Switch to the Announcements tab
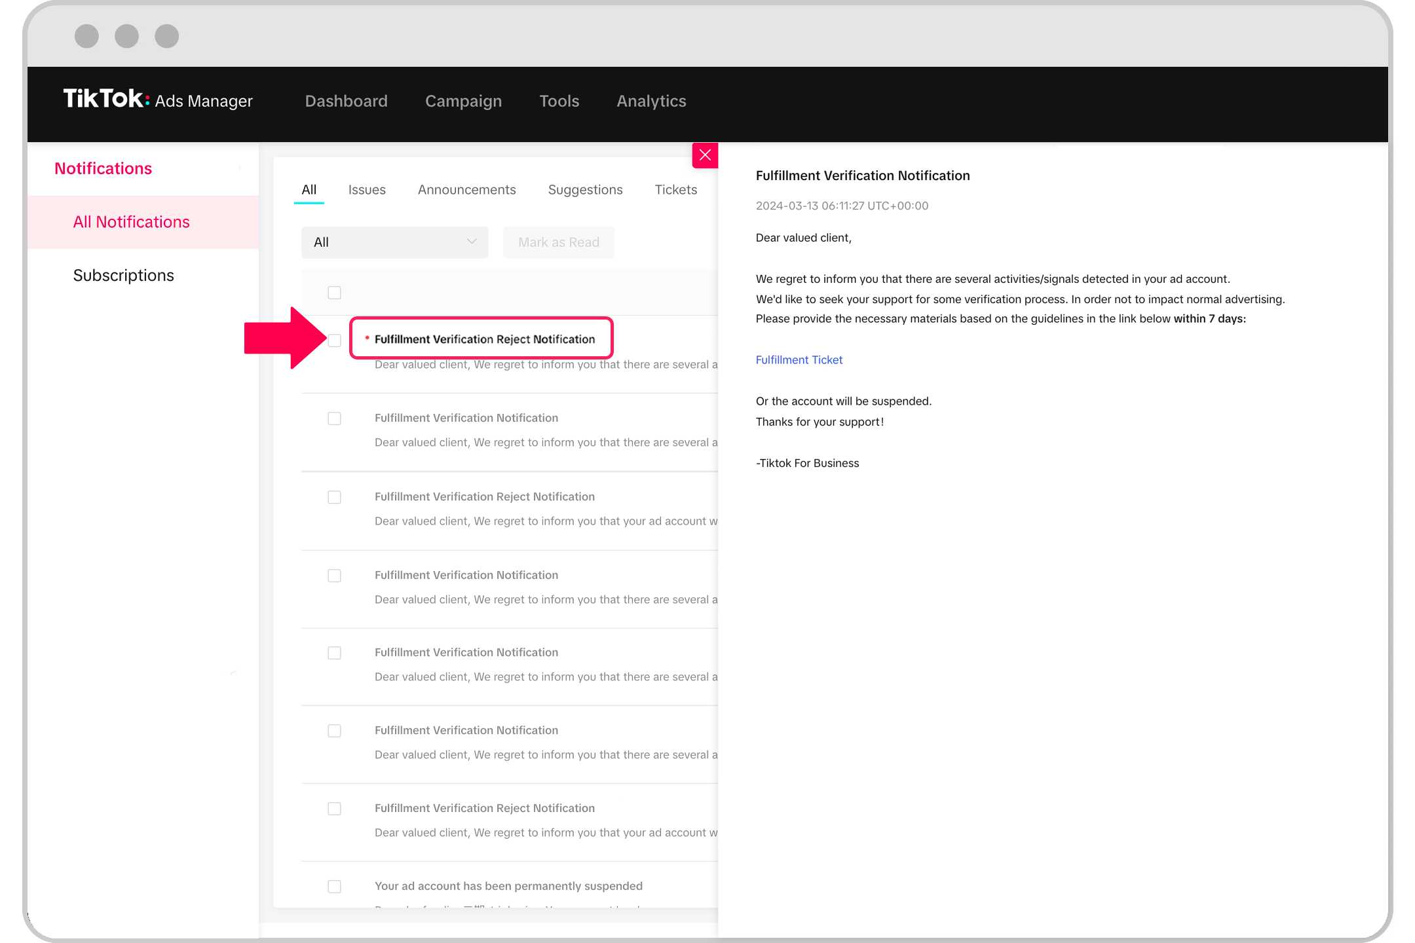Viewport: 1415px width, 943px height. [466, 189]
